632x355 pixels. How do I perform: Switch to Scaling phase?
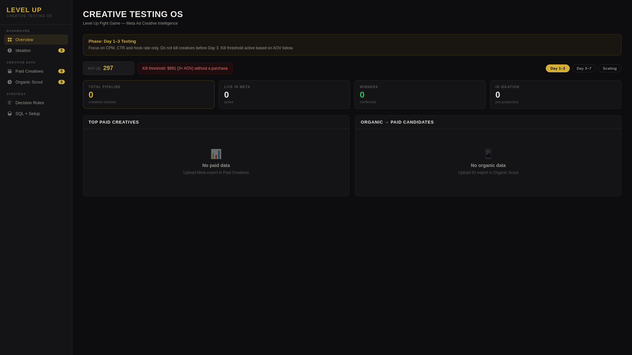tap(610, 68)
